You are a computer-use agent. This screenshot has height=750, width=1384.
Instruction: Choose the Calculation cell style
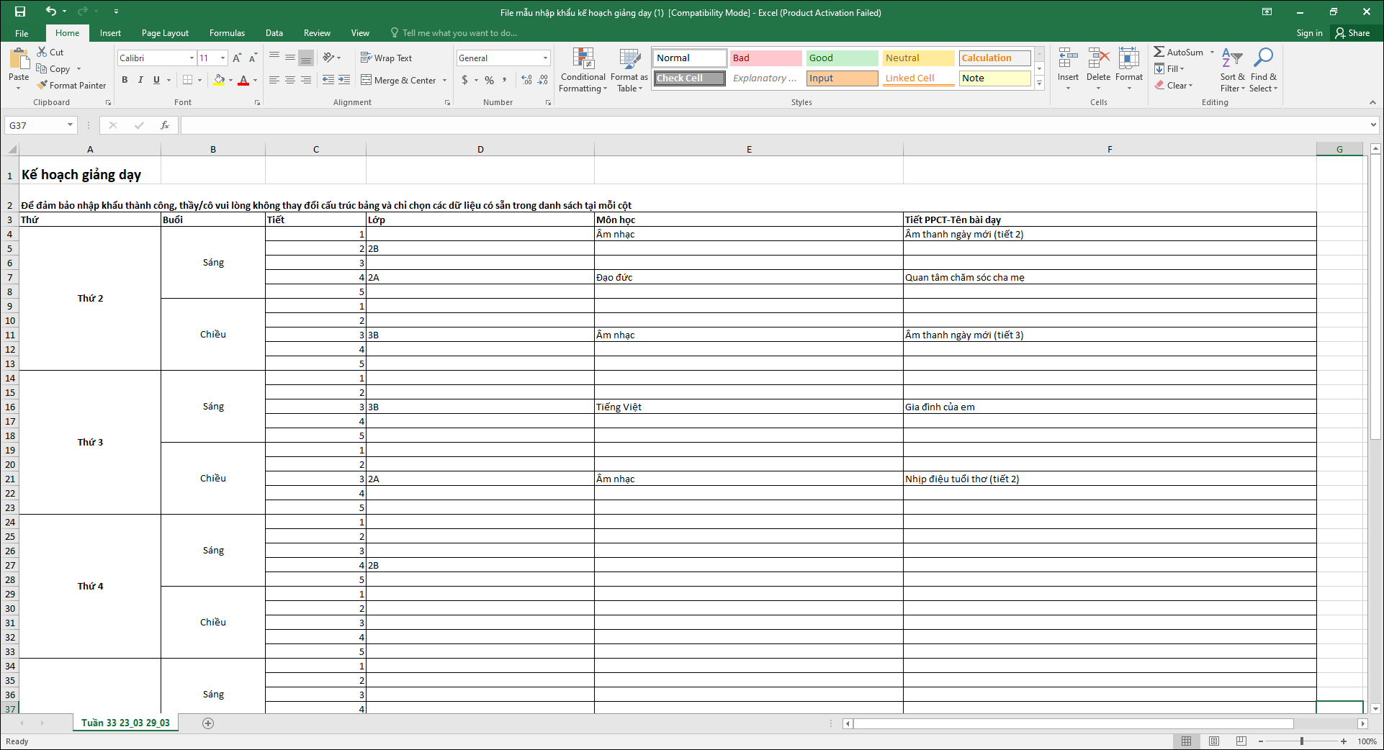pos(994,58)
